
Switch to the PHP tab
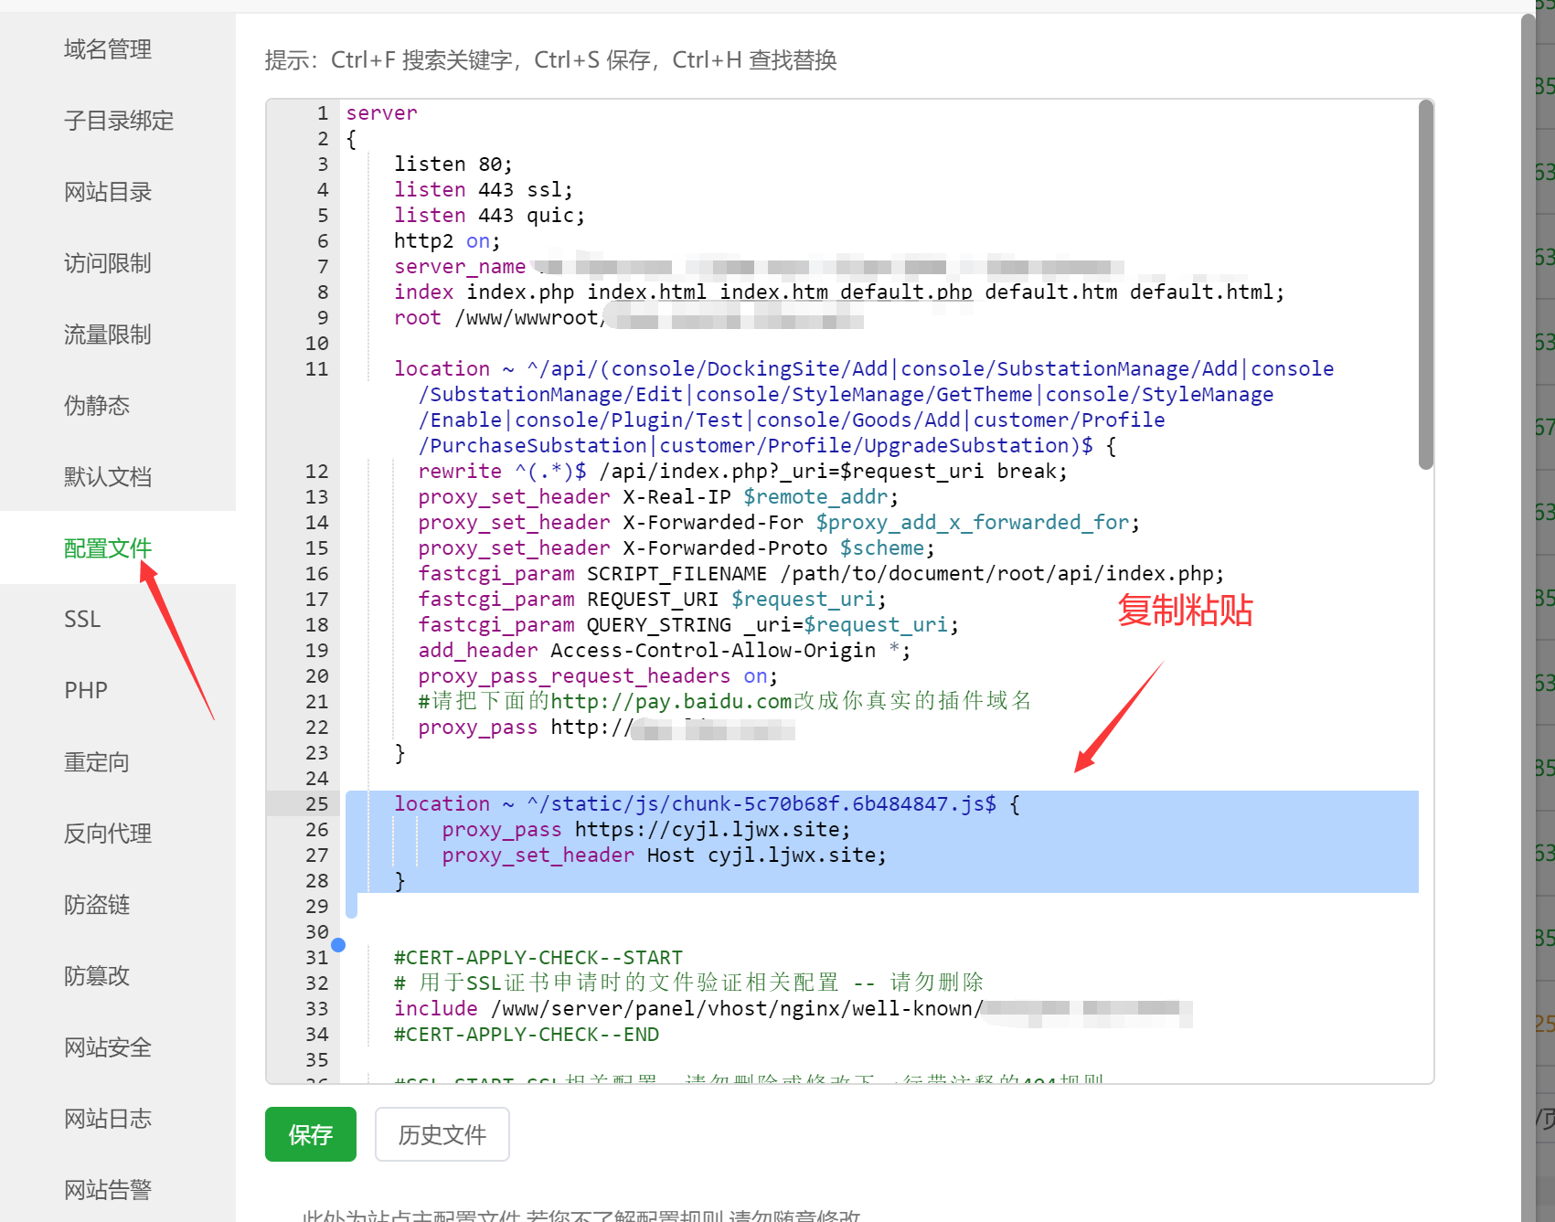click(x=86, y=691)
